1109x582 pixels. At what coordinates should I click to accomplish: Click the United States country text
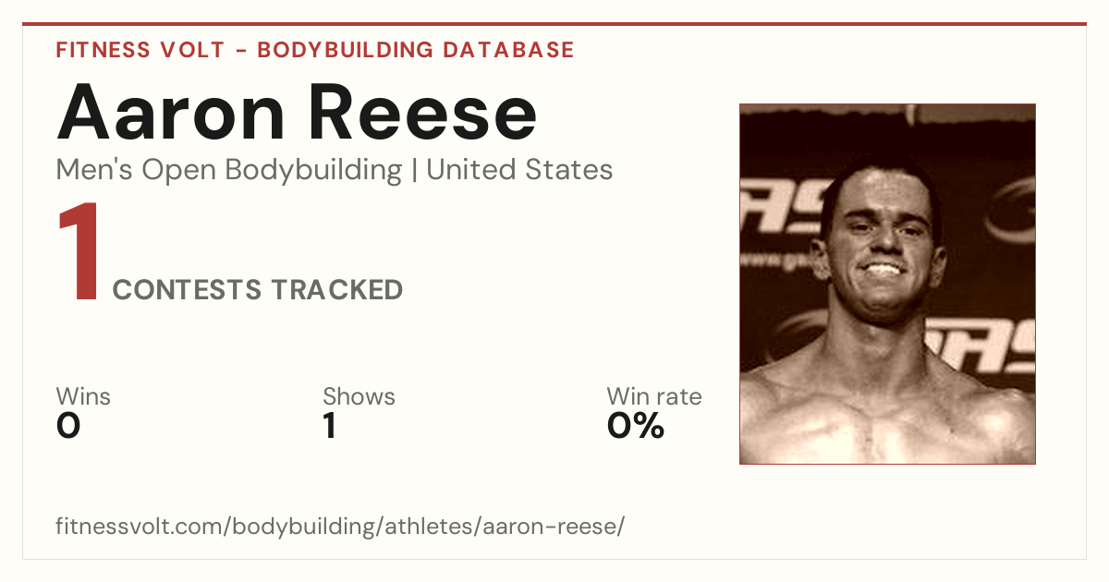[x=519, y=170]
